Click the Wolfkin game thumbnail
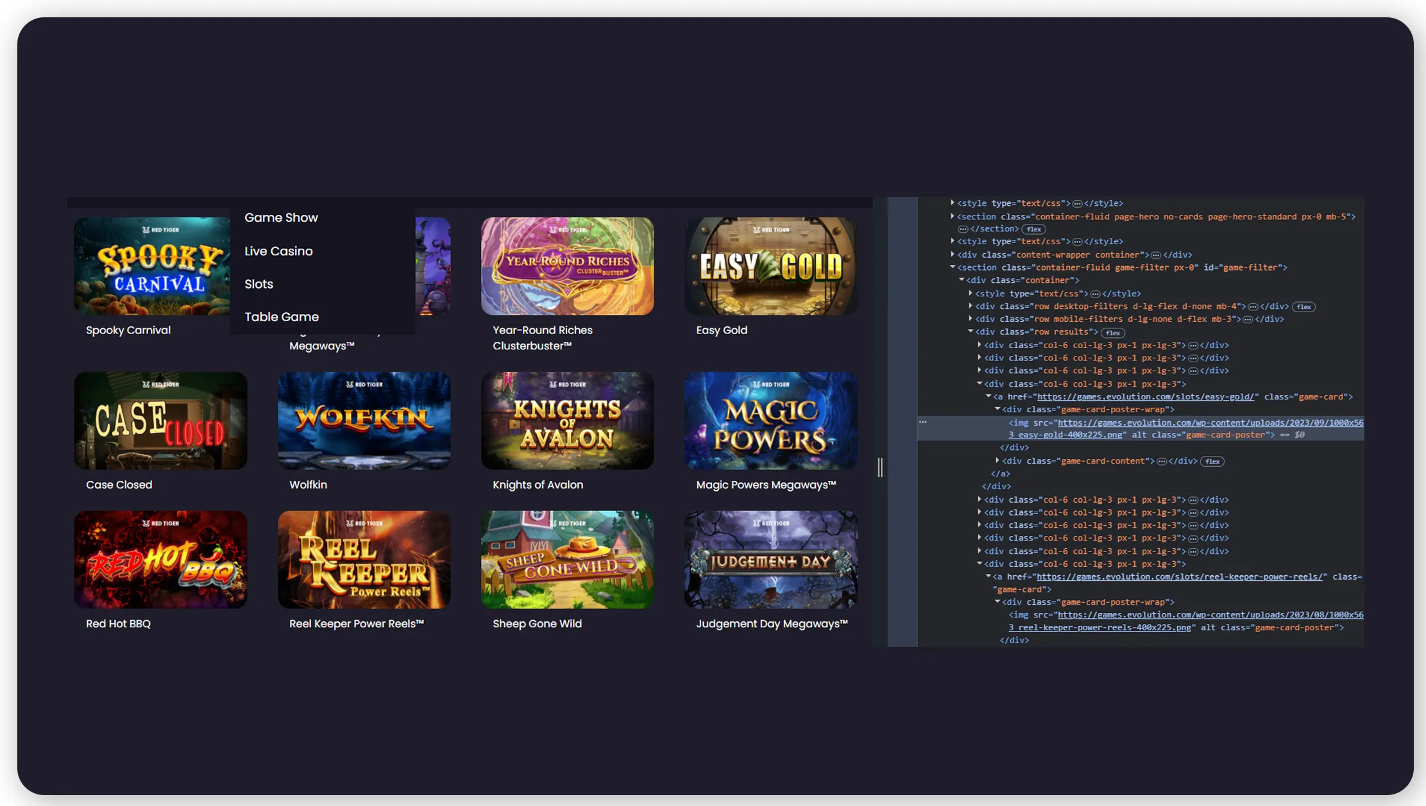Viewport: 1426px width, 806px height. pos(364,420)
